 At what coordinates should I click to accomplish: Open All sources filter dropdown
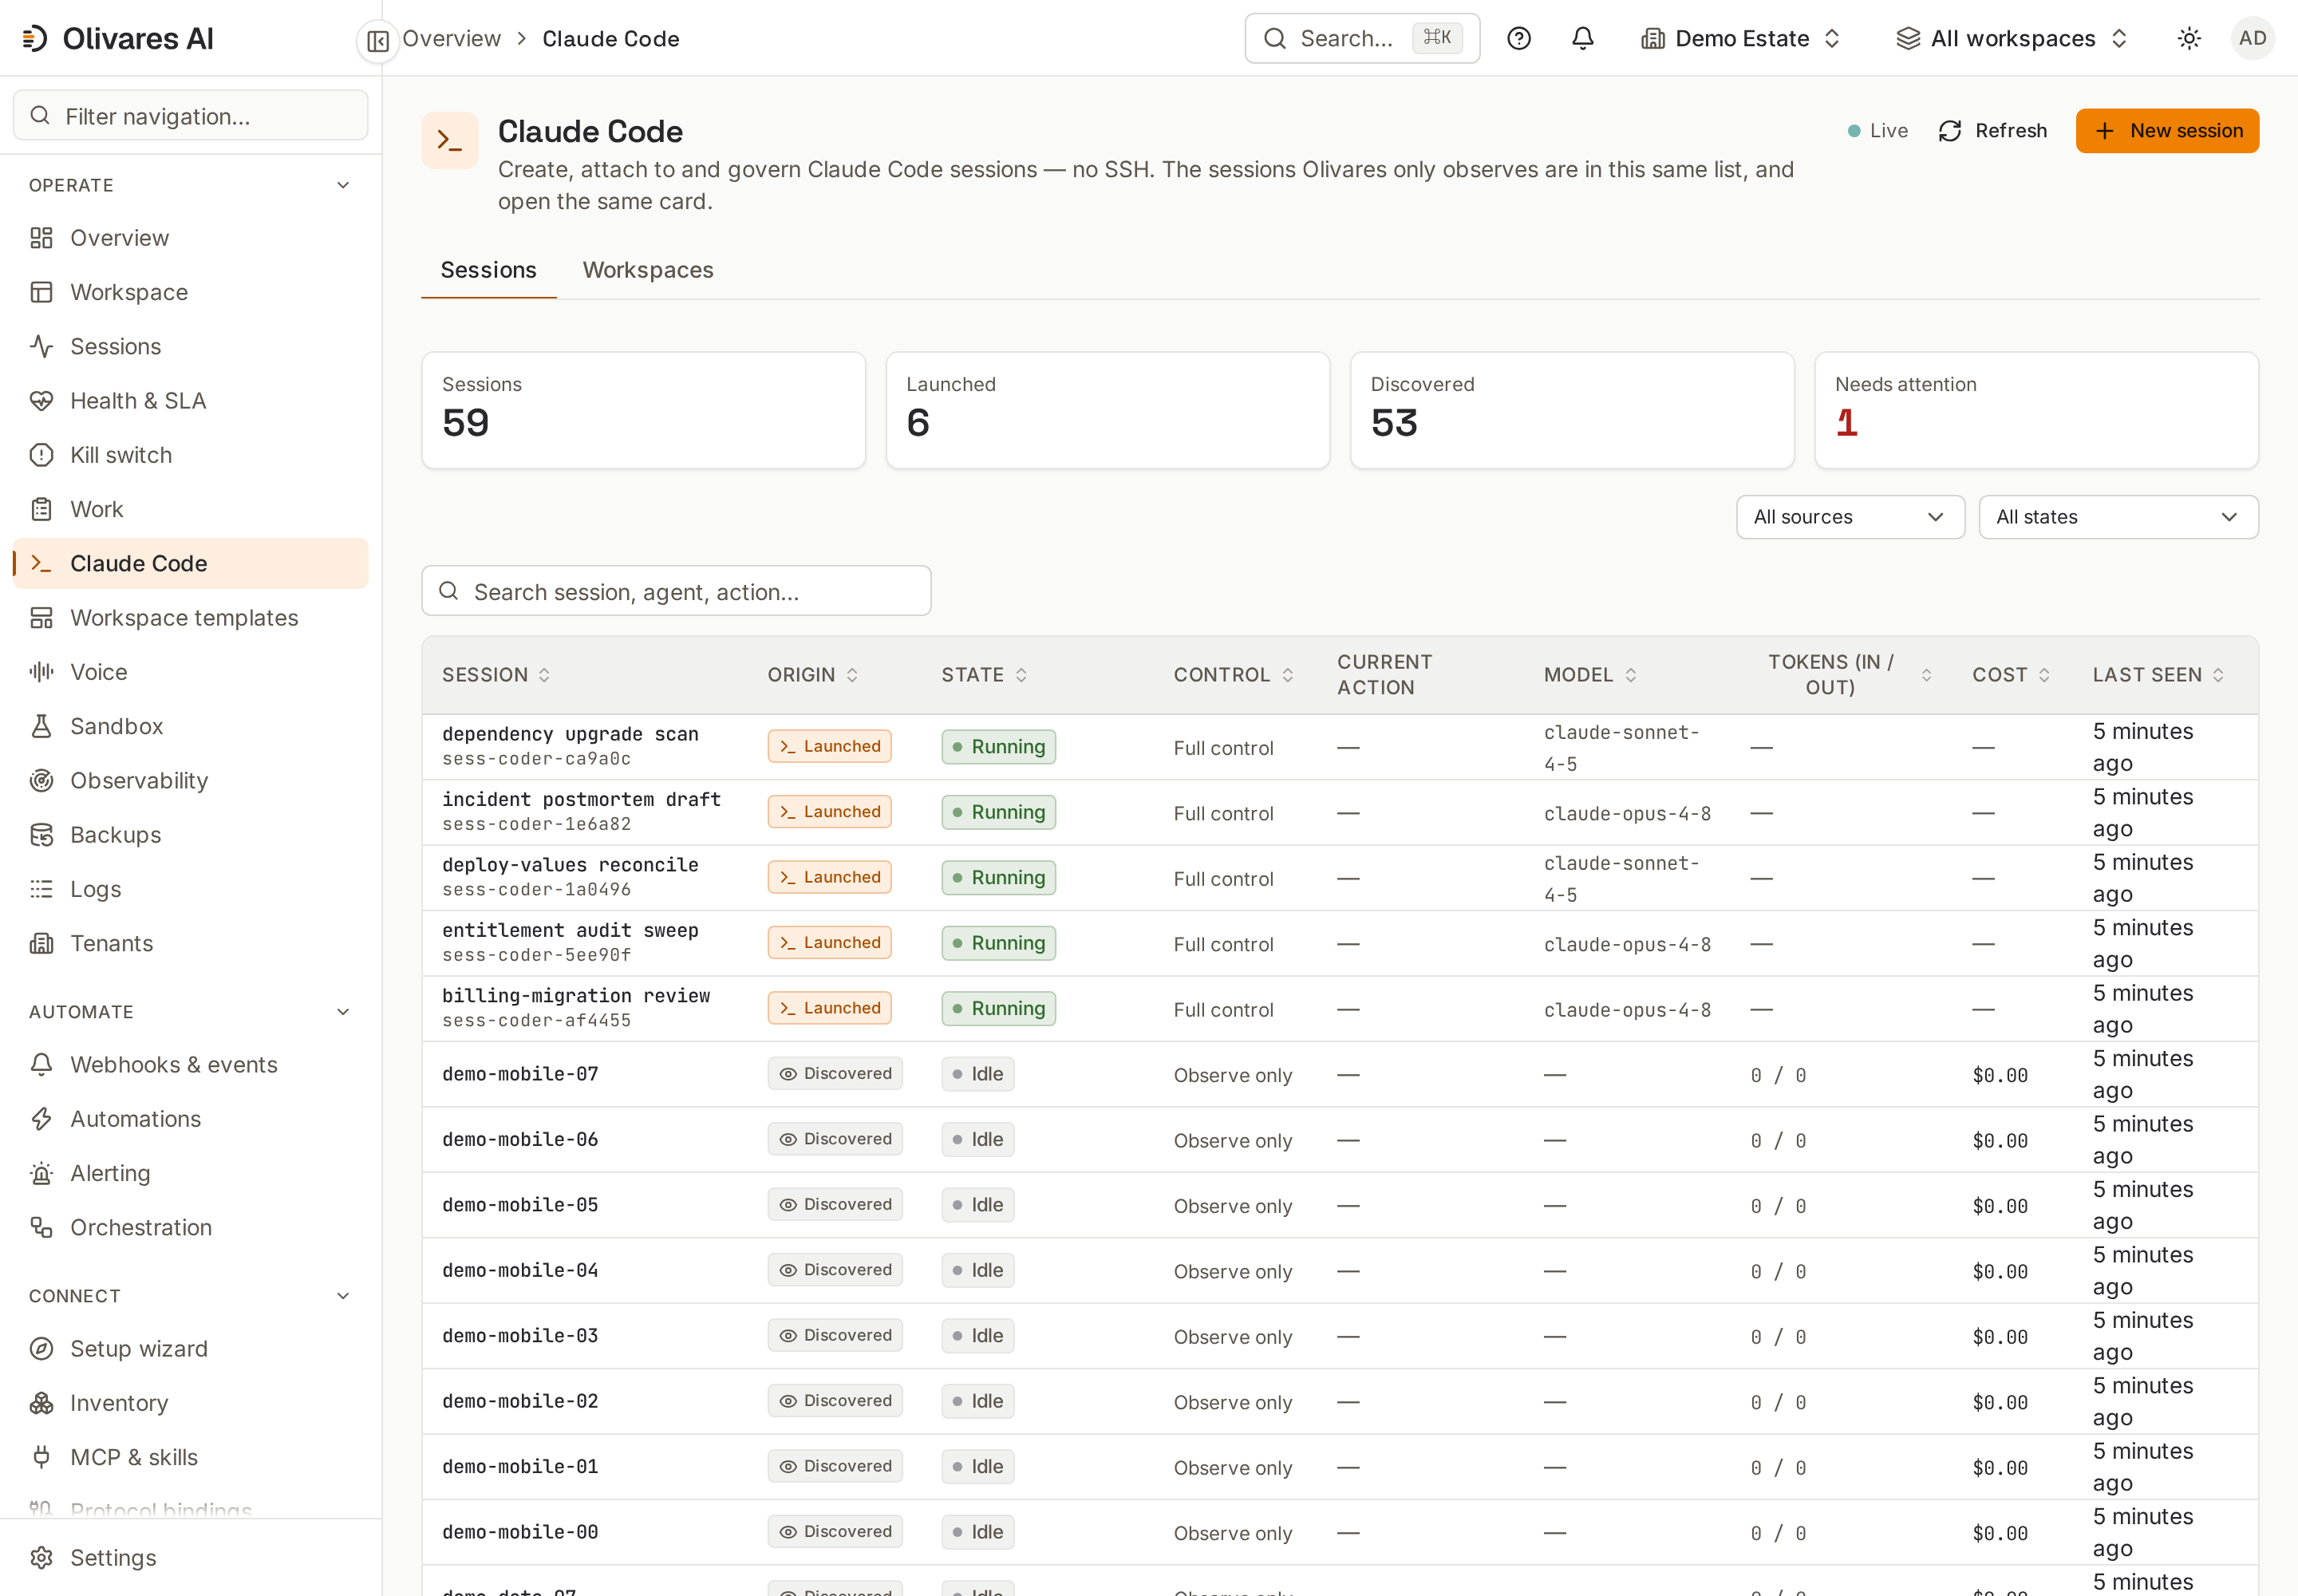click(1850, 517)
